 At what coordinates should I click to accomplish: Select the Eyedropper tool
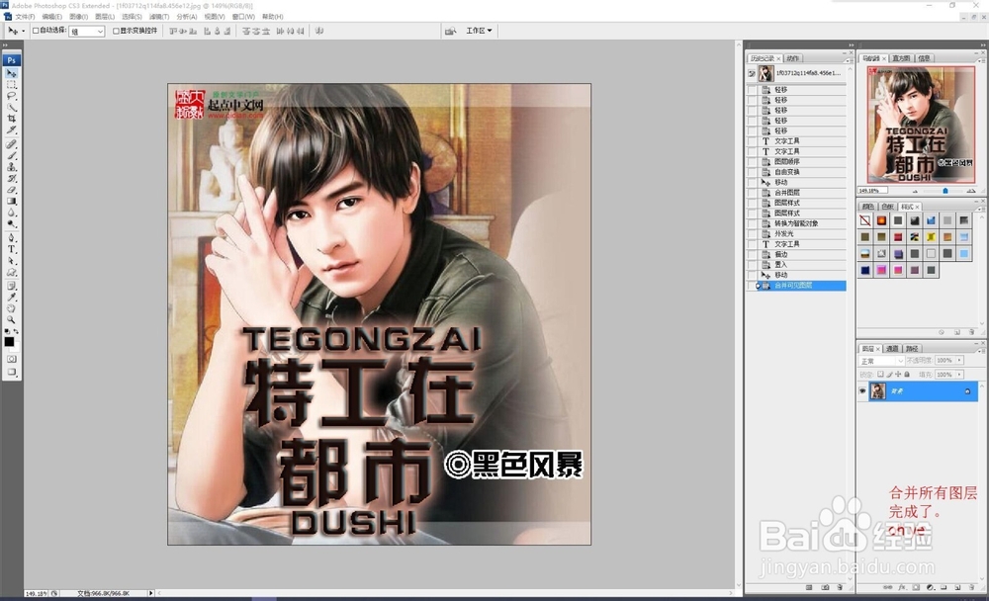[x=11, y=297]
